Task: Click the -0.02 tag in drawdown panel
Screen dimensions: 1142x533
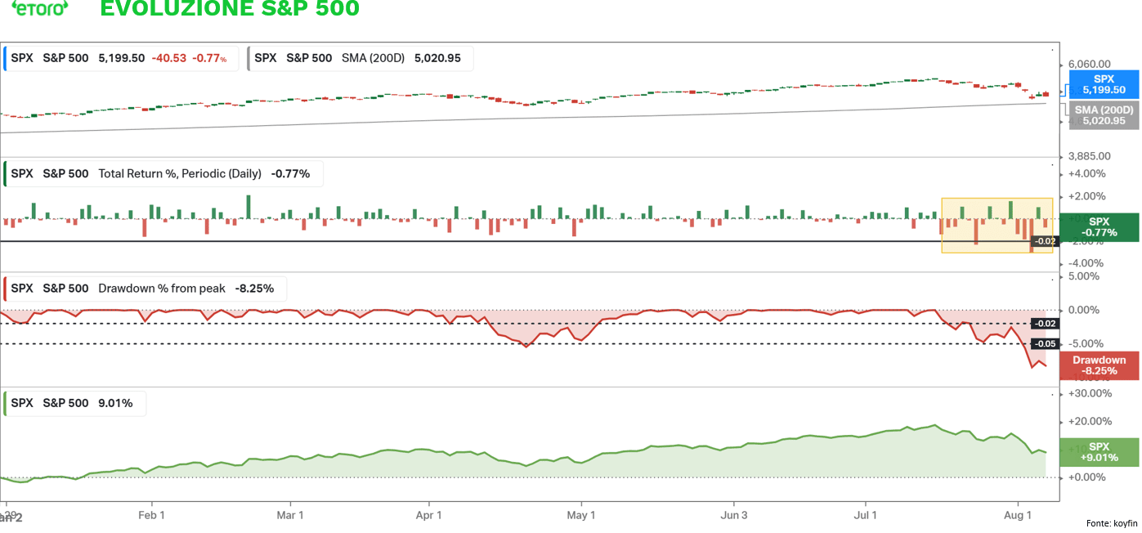Action: pyautogui.click(x=1045, y=324)
